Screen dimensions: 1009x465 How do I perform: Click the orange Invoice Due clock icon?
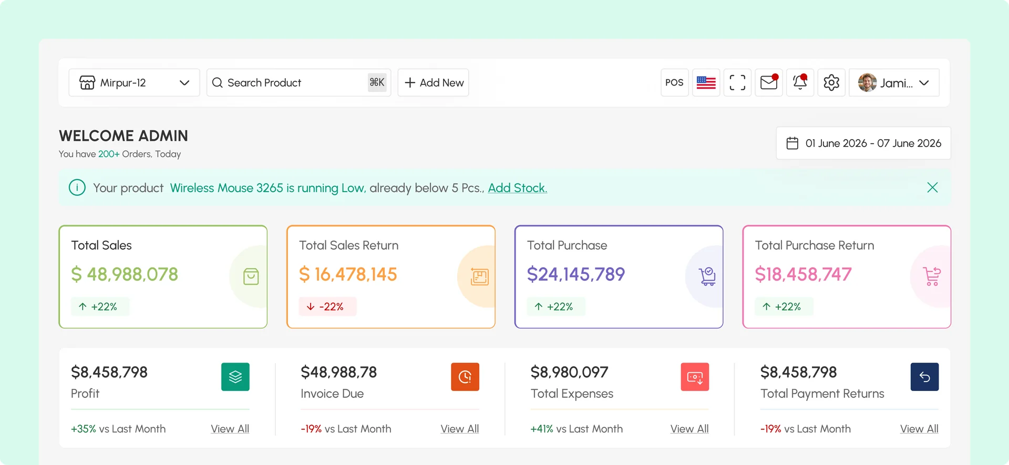465,377
